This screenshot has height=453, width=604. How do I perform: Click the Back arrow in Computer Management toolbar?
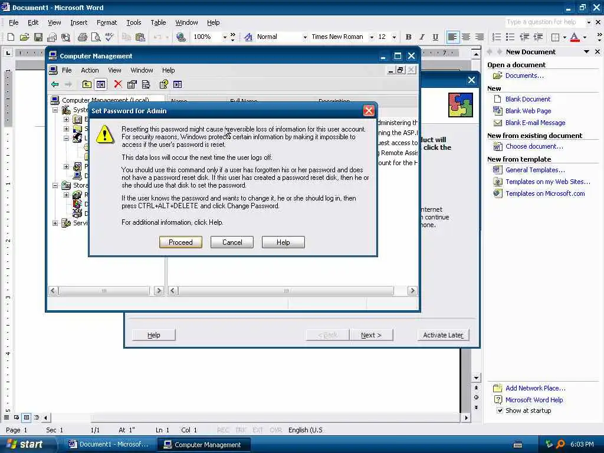pyautogui.click(x=55, y=84)
